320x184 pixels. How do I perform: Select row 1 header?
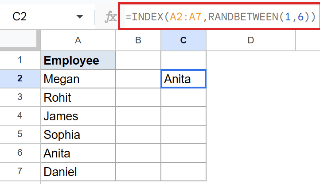pos(20,60)
